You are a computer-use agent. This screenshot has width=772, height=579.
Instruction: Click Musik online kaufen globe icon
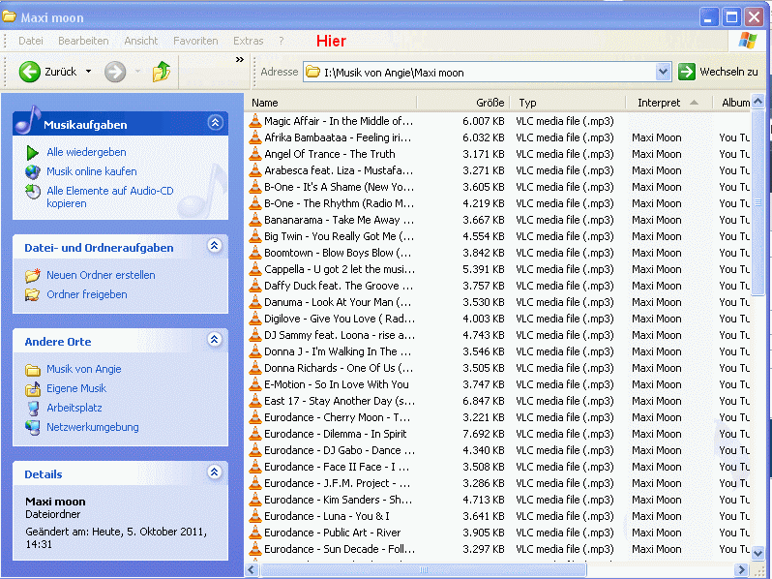[x=33, y=172]
